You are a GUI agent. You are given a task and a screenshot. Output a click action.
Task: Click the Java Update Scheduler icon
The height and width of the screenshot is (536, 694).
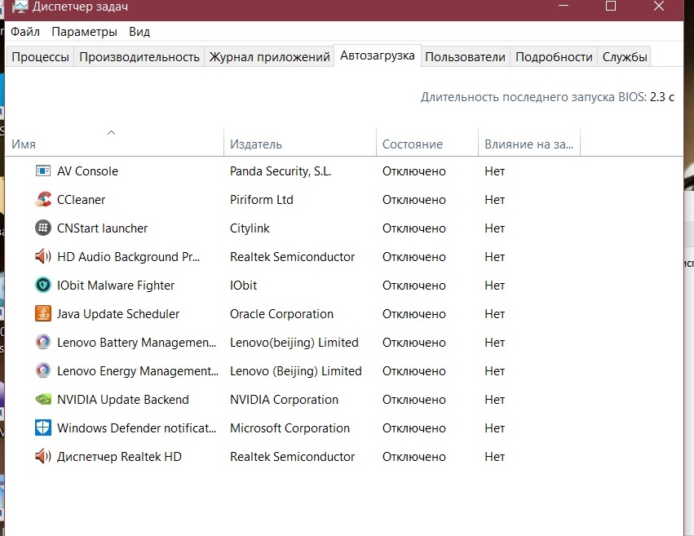point(43,314)
